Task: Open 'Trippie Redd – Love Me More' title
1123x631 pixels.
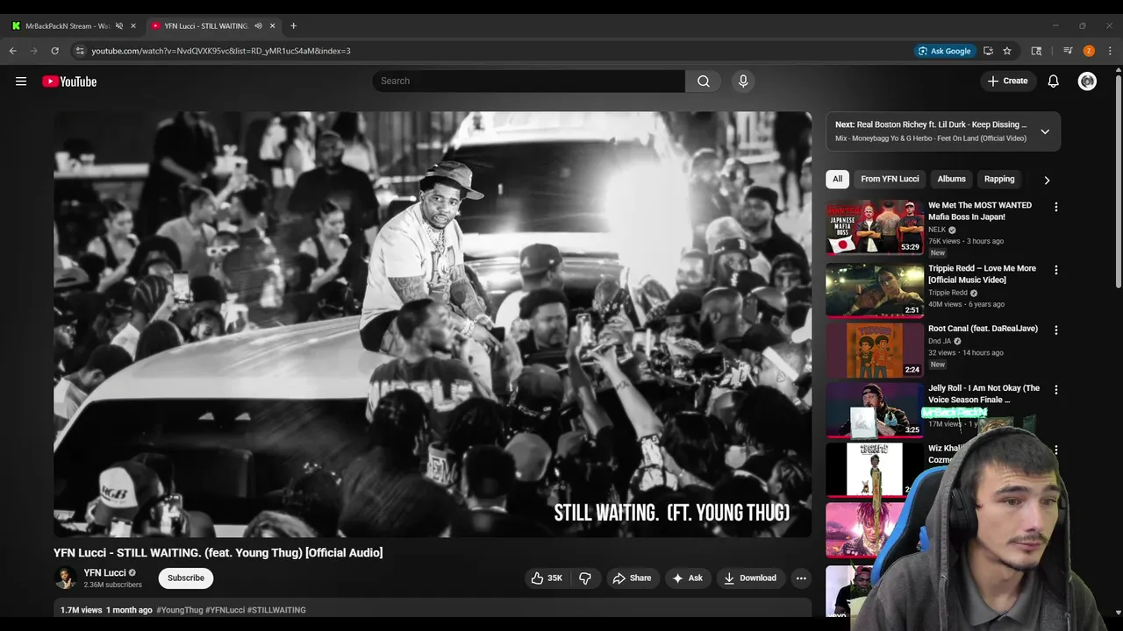Action: coord(982,274)
